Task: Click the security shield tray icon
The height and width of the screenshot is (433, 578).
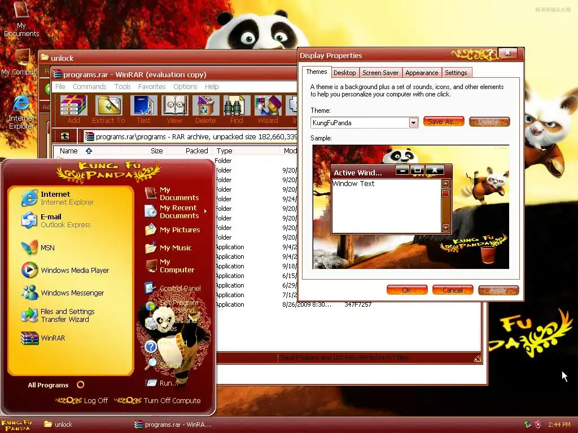Action: [x=538, y=424]
